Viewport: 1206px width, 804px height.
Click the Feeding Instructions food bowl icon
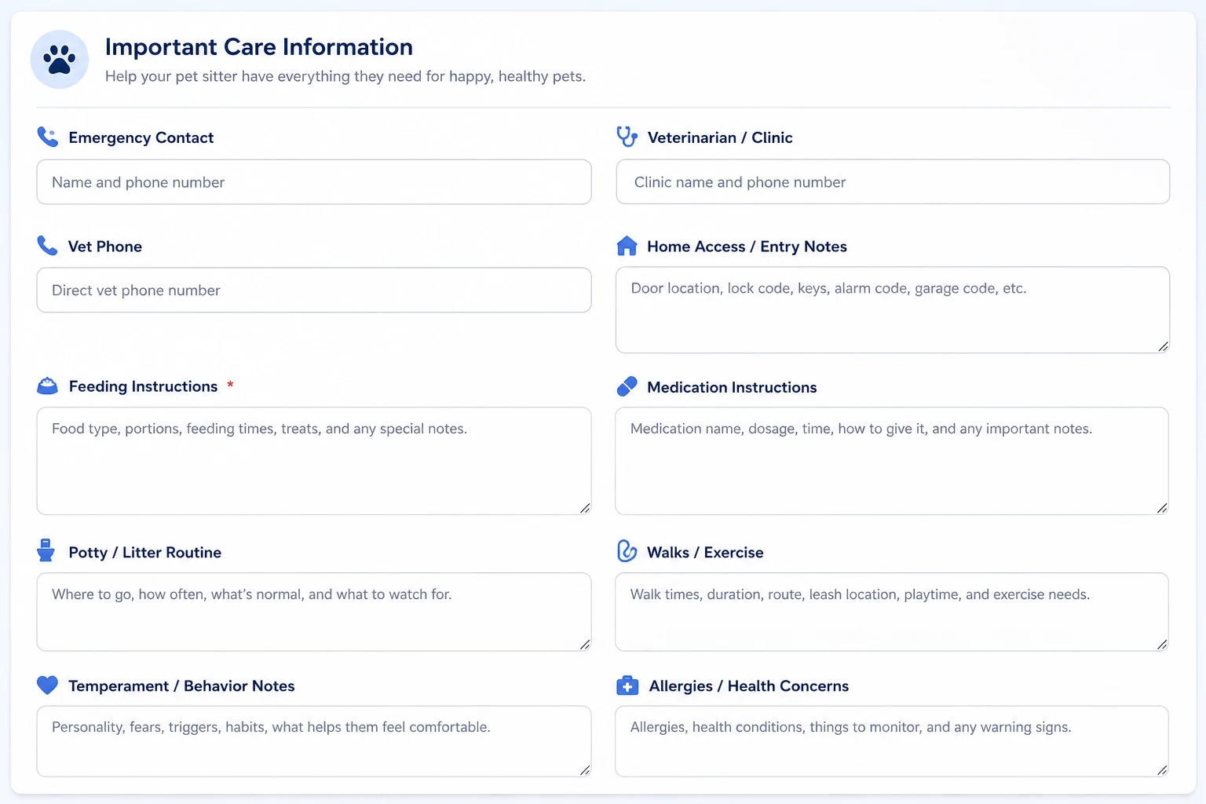click(x=48, y=386)
